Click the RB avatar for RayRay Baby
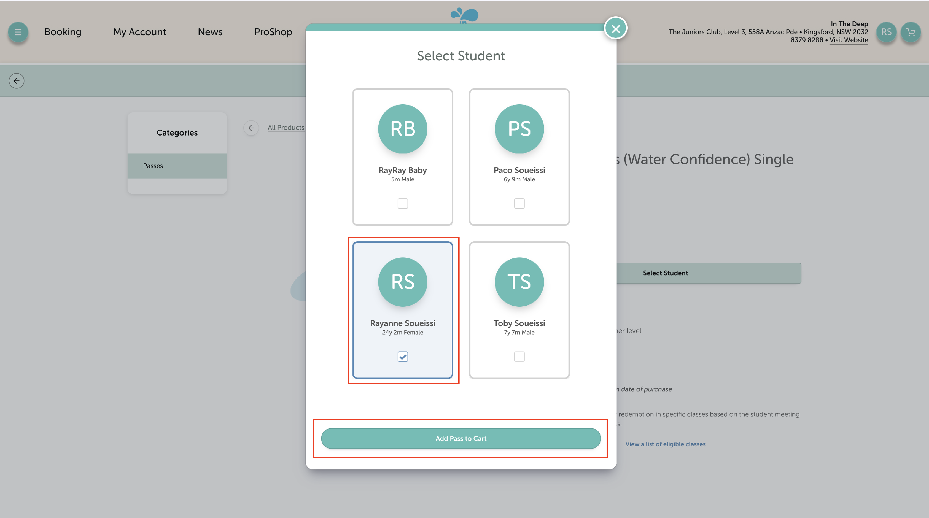This screenshot has height=518, width=929. pos(403,129)
